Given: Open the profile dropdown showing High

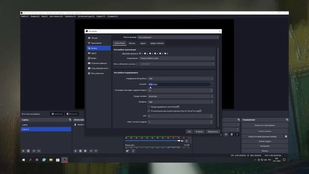Looking at the screenshot, I should pos(180,102).
